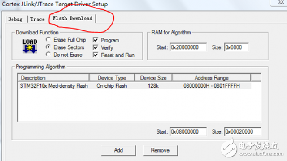This screenshot has height=161, width=287.
Task: Open the Trace tab
Action: pyautogui.click(x=38, y=19)
